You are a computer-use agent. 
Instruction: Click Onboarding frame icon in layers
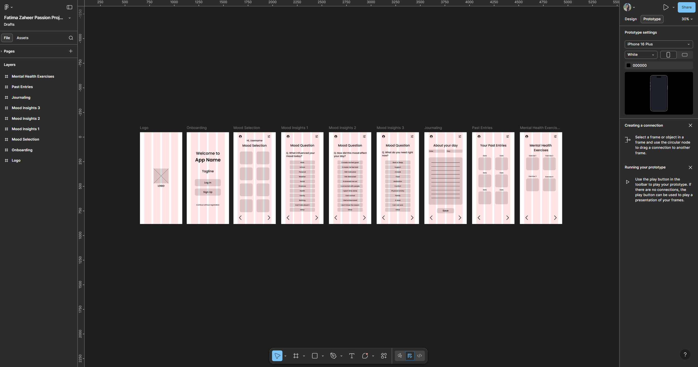click(x=6, y=150)
